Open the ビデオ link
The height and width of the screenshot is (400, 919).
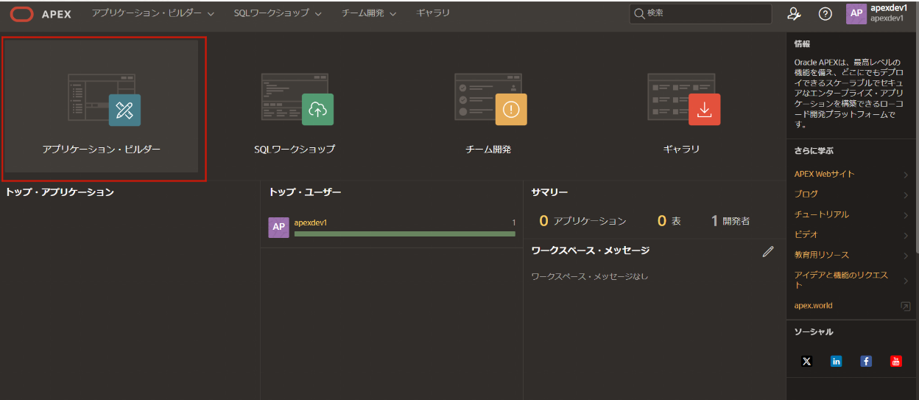coord(806,234)
